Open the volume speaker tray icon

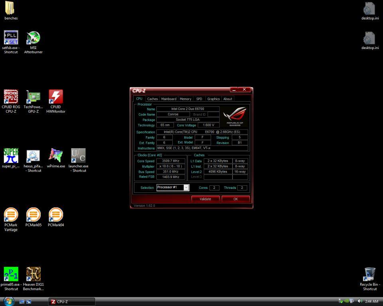pyautogui.click(x=360, y=301)
